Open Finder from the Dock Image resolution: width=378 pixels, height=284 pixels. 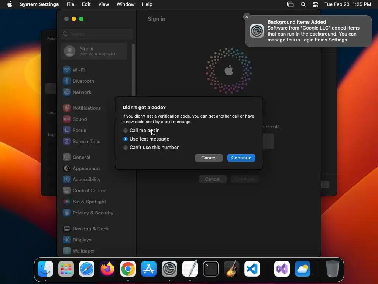click(x=45, y=269)
